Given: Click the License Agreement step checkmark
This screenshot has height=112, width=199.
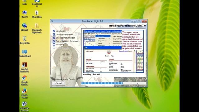Looking at the screenshot, I should coord(54,35).
